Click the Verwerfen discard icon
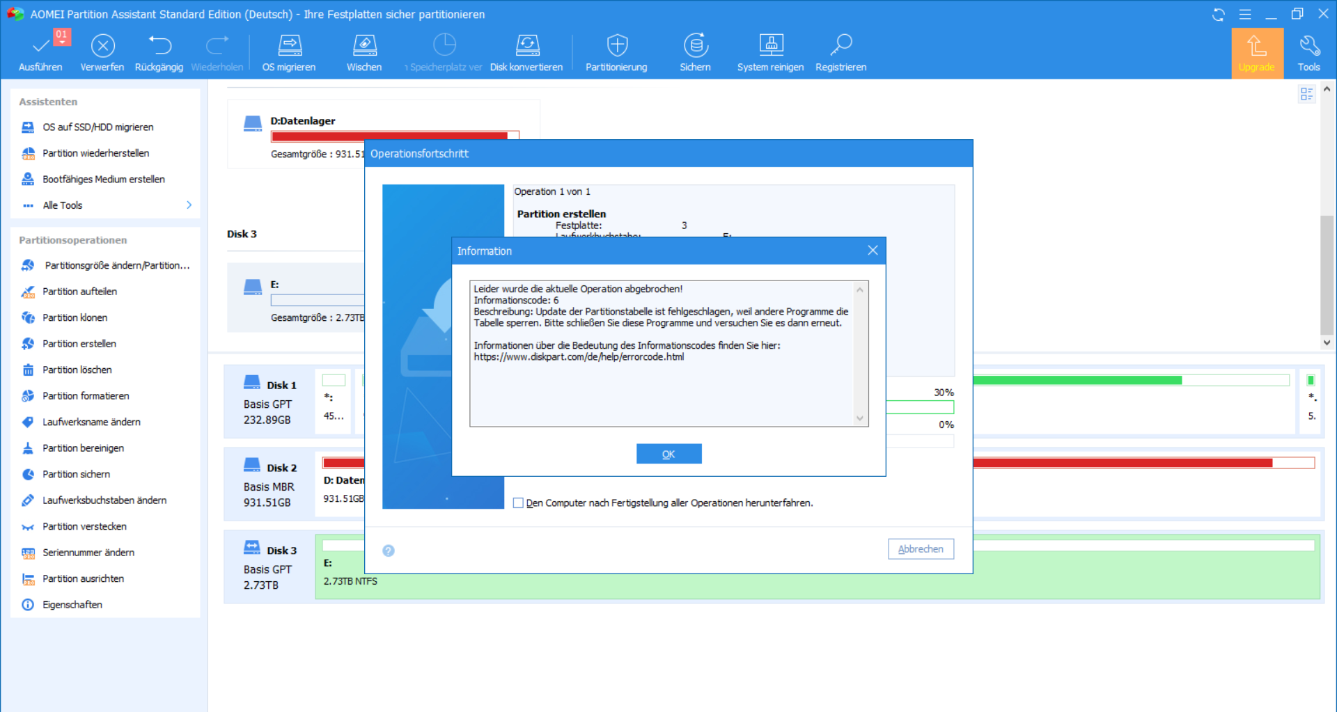The height and width of the screenshot is (712, 1337). (102, 46)
